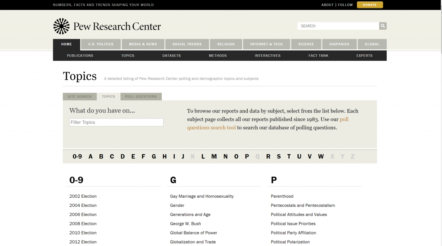Image resolution: width=442 pixels, height=246 pixels.
Task: Click the Follow link in top bar
Action: pyautogui.click(x=345, y=5)
